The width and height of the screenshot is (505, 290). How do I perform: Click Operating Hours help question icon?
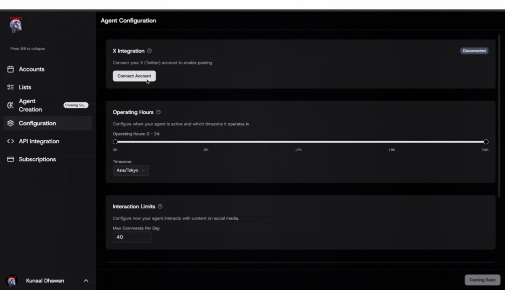[158, 112]
